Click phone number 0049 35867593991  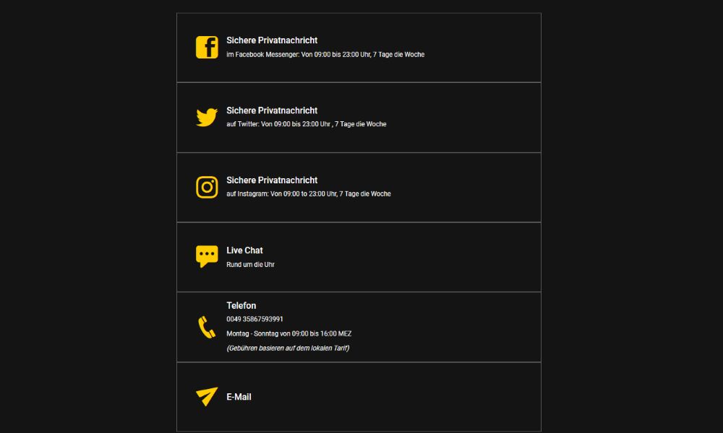click(254, 319)
